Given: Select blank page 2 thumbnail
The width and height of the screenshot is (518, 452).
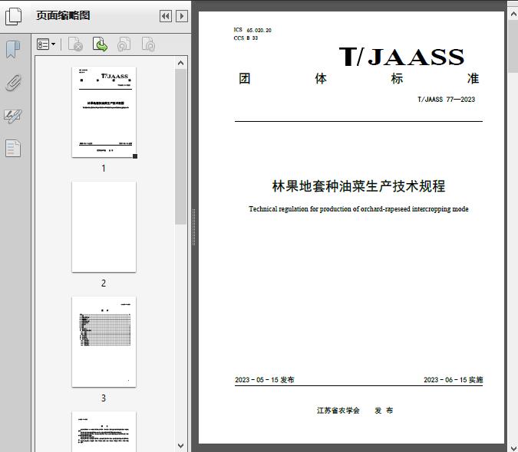Looking at the screenshot, I should click(104, 227).
